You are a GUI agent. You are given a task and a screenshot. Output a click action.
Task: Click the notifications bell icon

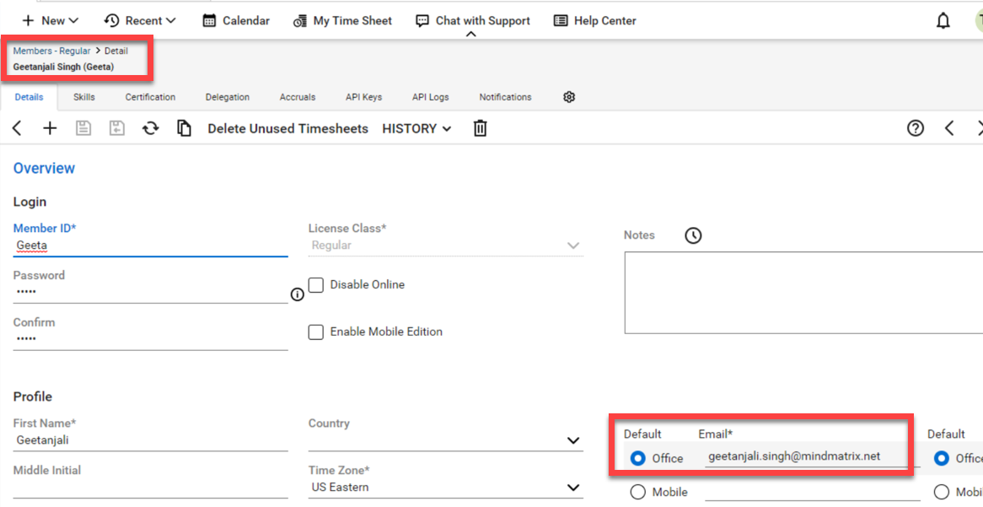[943, 21]
